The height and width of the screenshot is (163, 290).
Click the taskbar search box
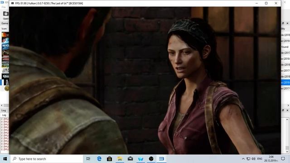point(47,159)
